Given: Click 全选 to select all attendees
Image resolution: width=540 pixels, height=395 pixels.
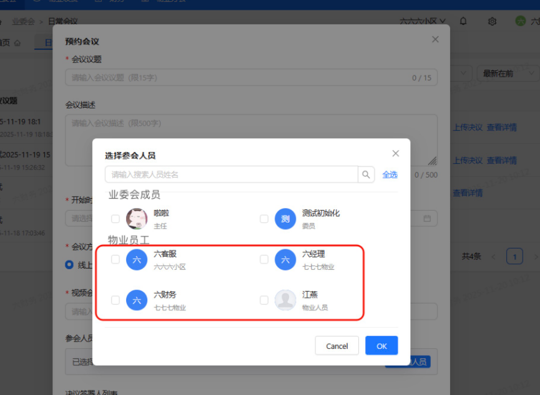Looking at the screenshot, I should pyautogui.click(x=390, y=174).
